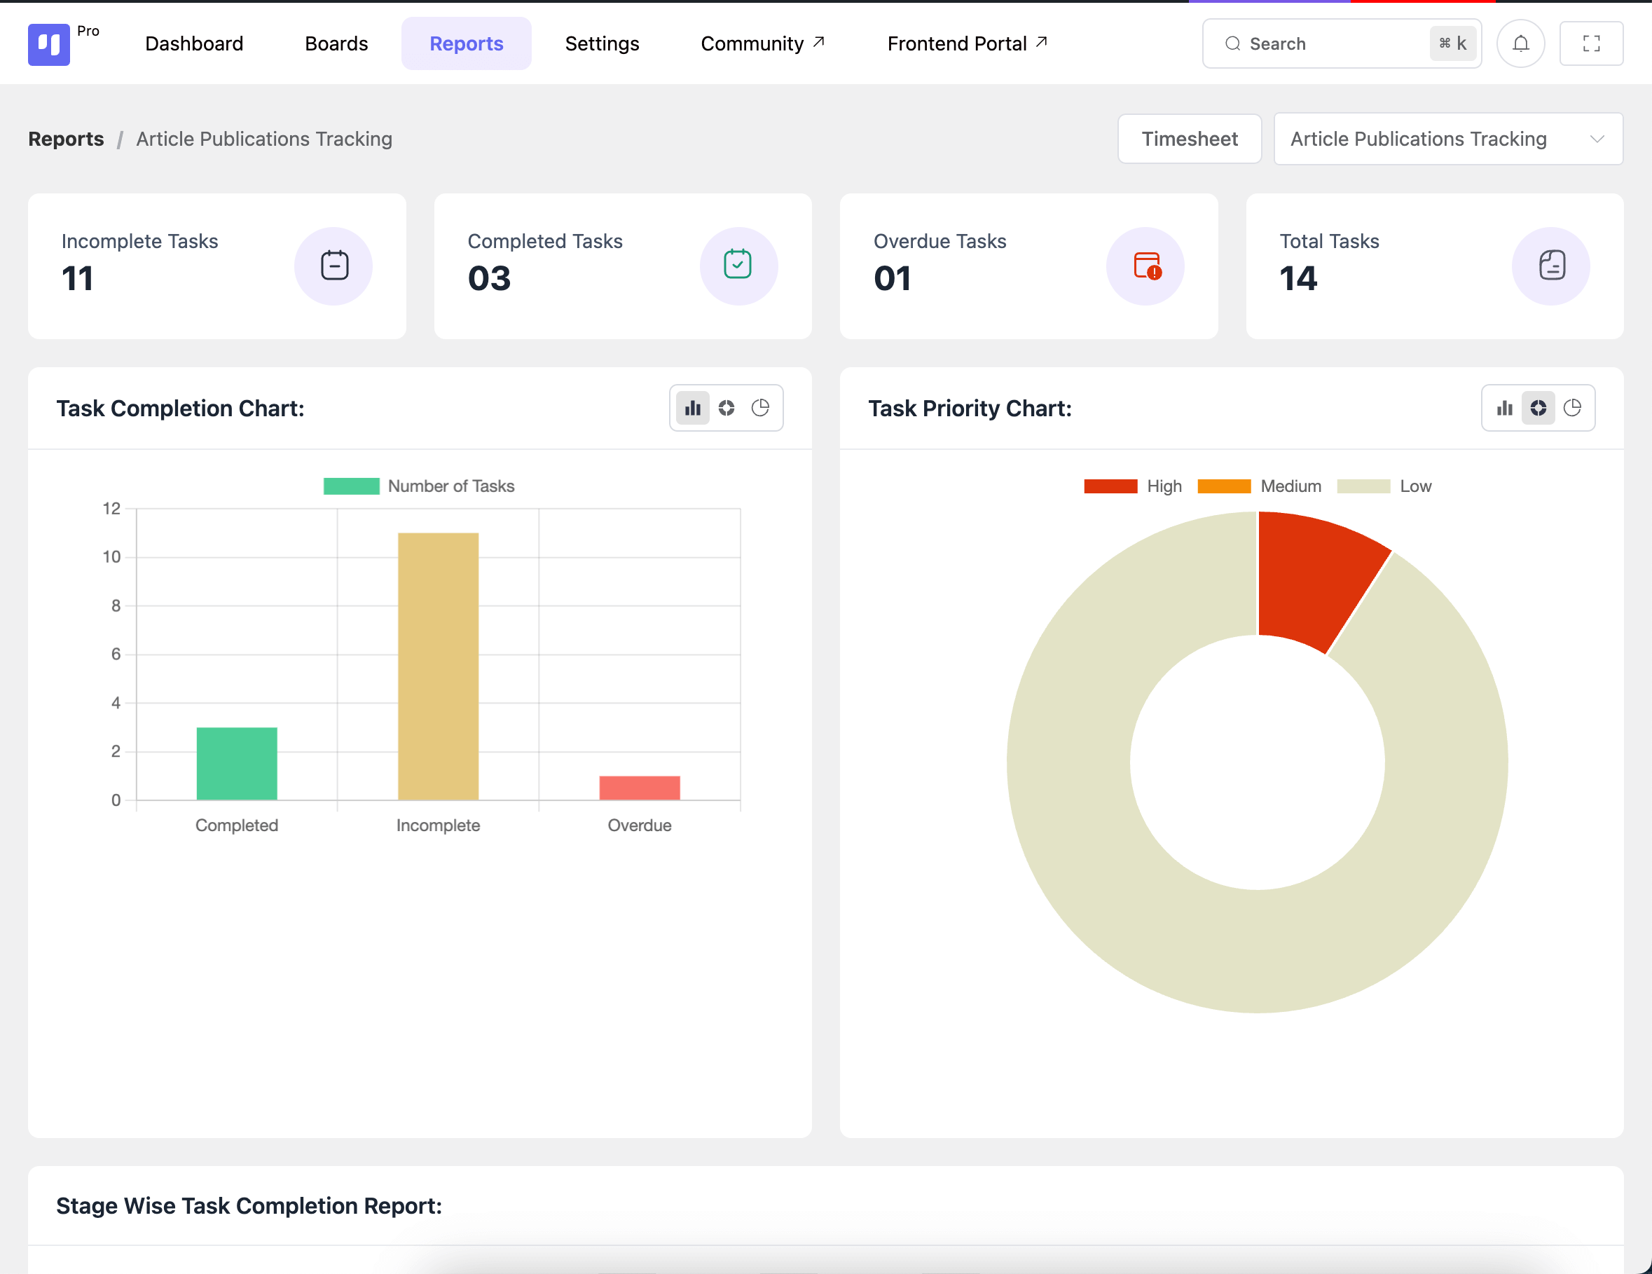Open the Community external link
1652x1274 pixels.
point(762,44)
